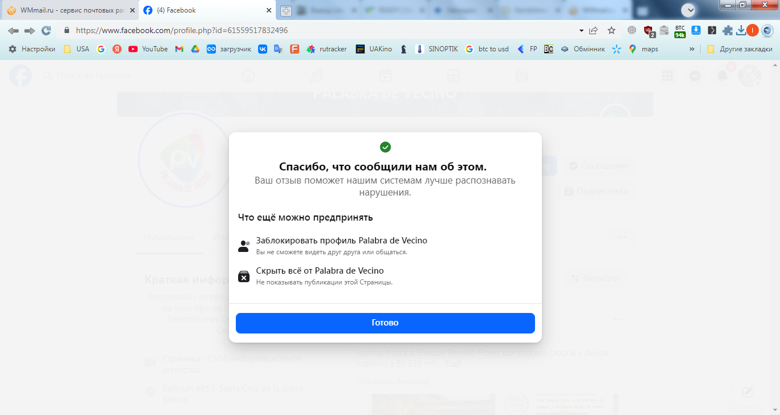
Task: Click the share page icon in address bar
Action: [x=594, y=30]
